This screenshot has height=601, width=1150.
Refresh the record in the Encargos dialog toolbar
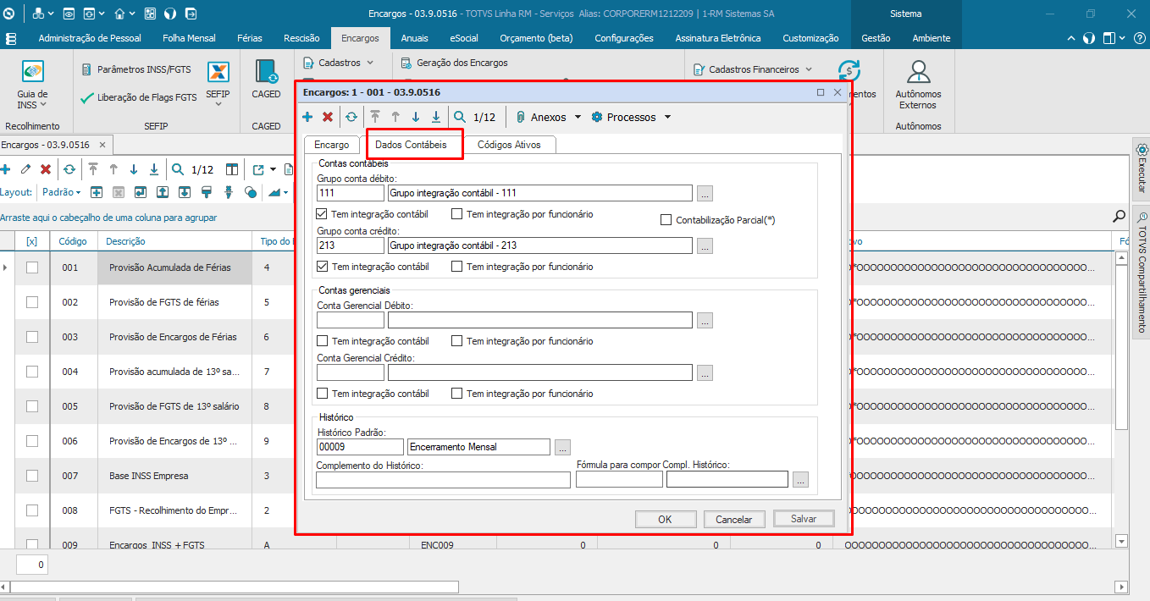351,117
